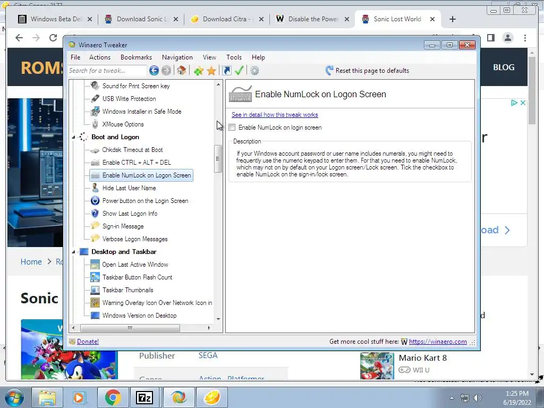Click the forward navigation arrow in Winaero toolbar
Image resolution: width=544 pixels, height=408 pixels.
pyautogui.click(x=166, y=71)
